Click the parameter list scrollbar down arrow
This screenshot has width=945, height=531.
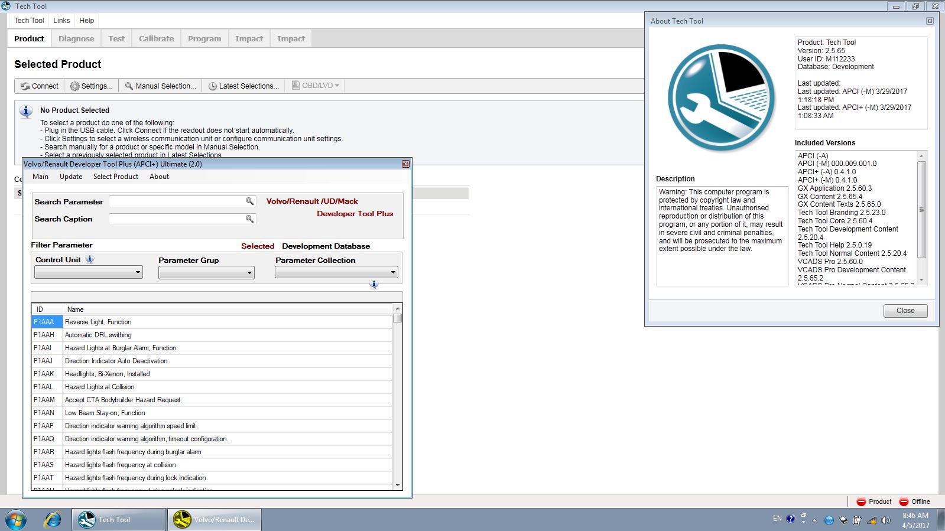398,486
